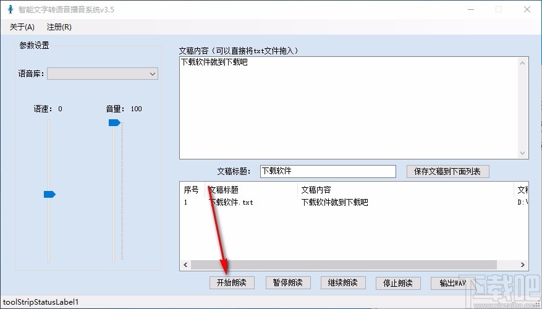Click the microphone app icon in title bar
542x309 pixels.
(x=11, y=9)
